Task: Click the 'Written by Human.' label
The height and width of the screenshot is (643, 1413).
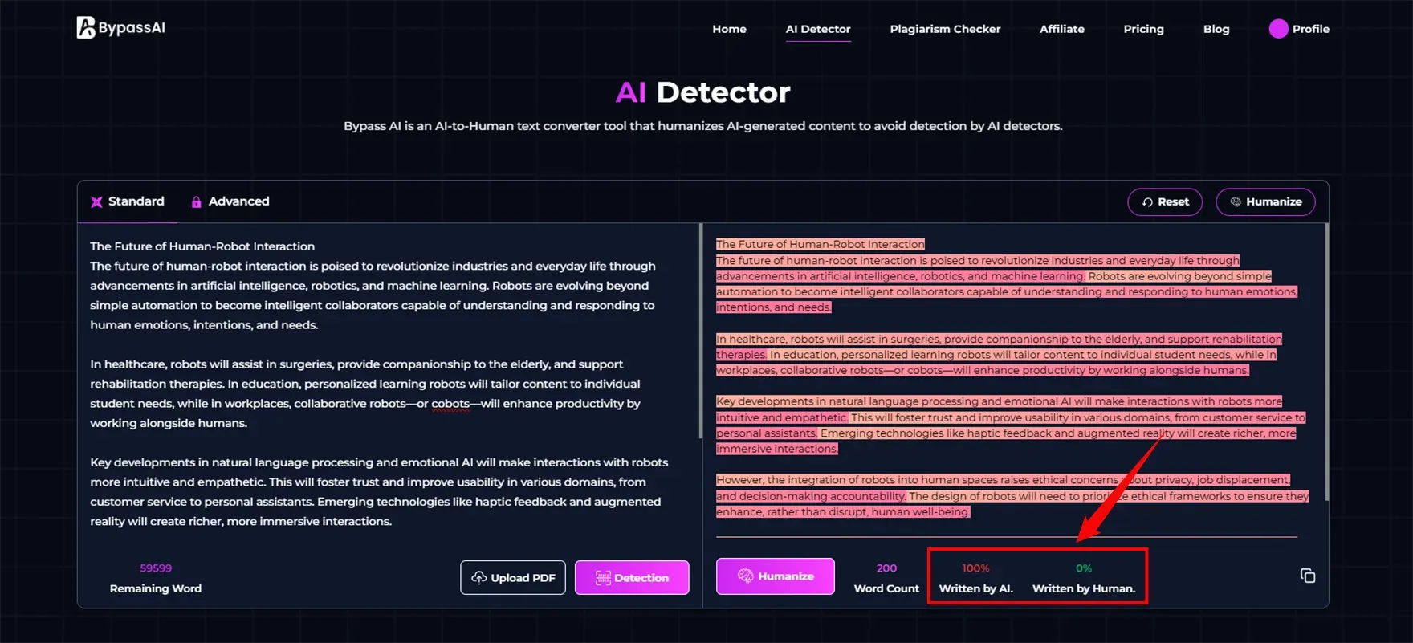Action: coord(1084,588)
